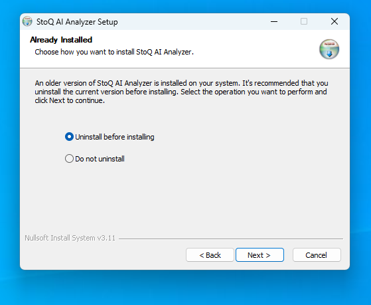The height and width of the screenshot is (305, 371).
Task: Go back with the Back button
Action: 210,255
